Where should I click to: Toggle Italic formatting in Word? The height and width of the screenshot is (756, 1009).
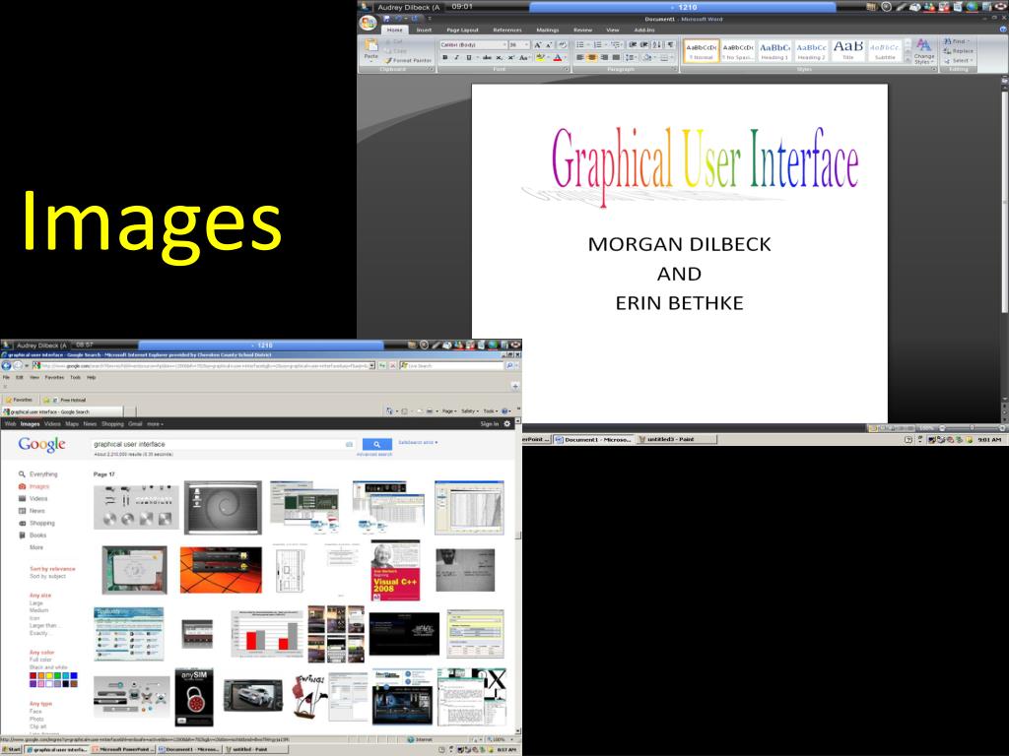click(456, 58)
